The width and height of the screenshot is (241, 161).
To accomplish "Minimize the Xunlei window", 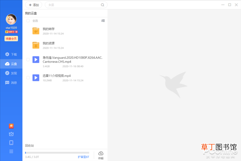I will (223, 5).
